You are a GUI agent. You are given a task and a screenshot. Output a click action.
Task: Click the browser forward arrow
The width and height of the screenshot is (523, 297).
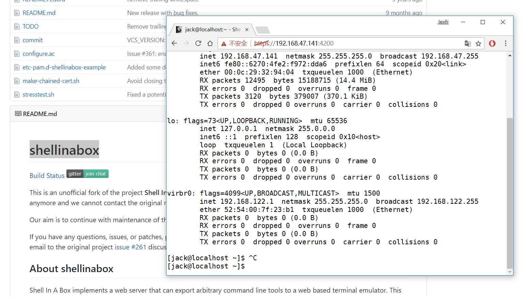186,43
